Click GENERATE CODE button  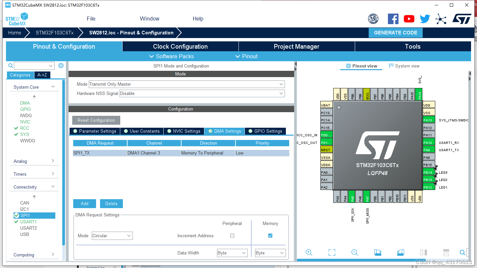pos(396,33)
